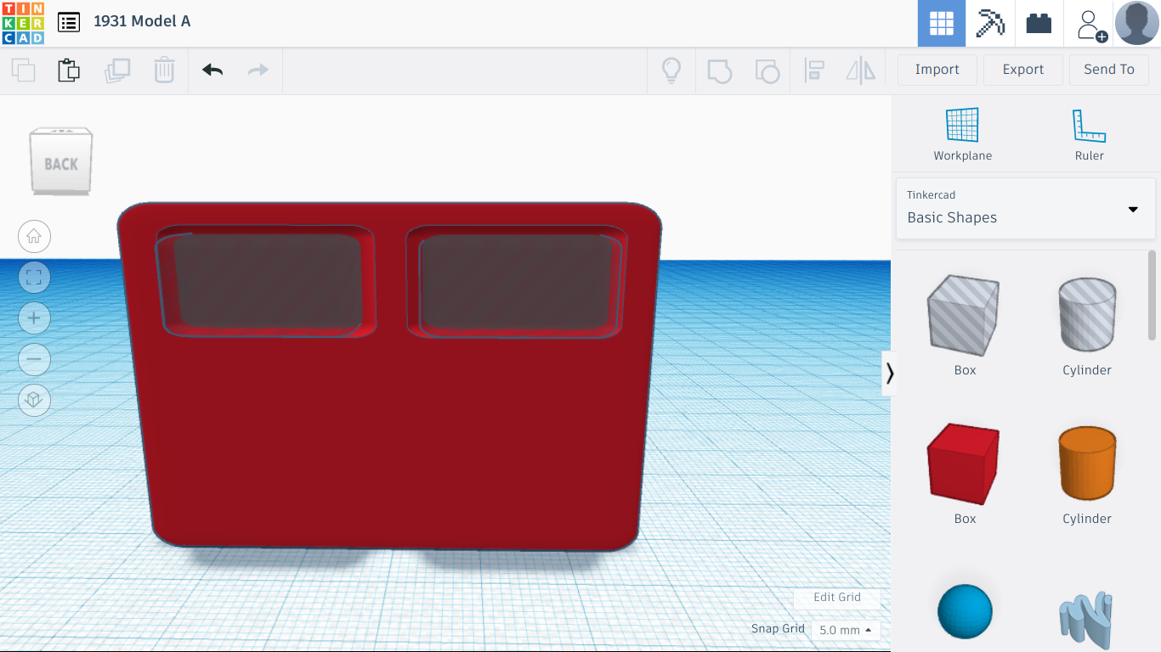Select the Ruler tool
The width and height of the screenshot is (1161, 652).
pyautogui.click(x=1089, y=134)
